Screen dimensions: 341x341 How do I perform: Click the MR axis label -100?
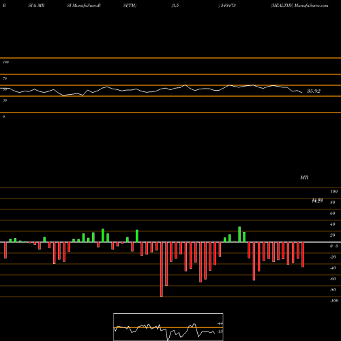point(334,301)
